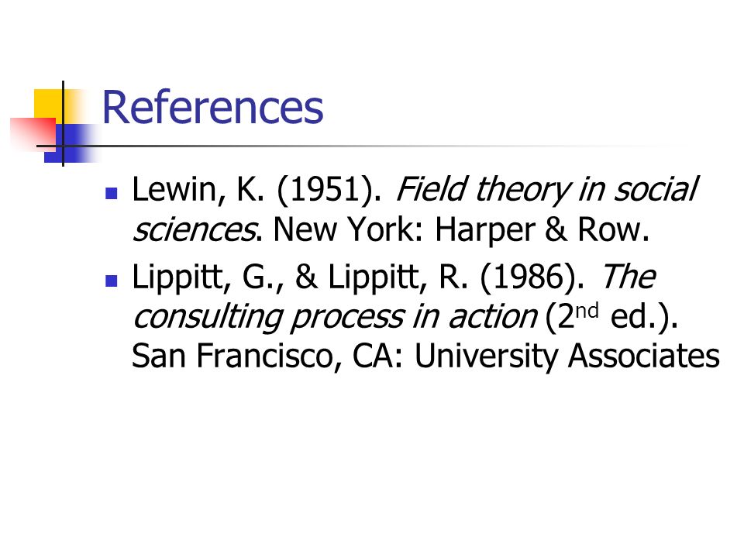This screenshot has width=744, height=558.
Task: Click the References slide title
Action: [x=212, y=108]
